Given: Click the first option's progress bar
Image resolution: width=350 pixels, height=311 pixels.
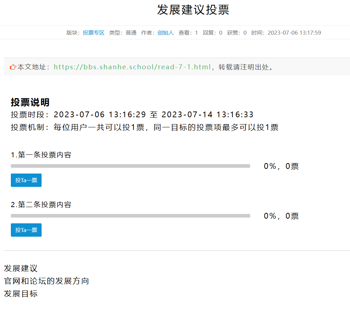Looking at the screenshot, I should pos(131,166).
